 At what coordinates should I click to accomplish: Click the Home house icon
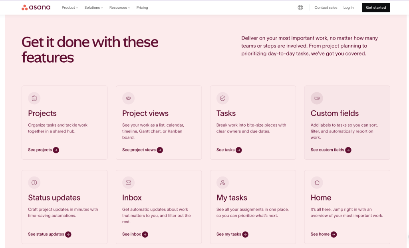coord(317,183)
